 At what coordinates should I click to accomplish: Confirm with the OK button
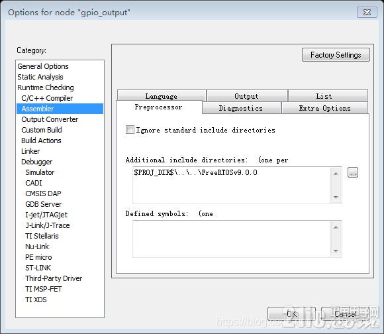point(291,313)
